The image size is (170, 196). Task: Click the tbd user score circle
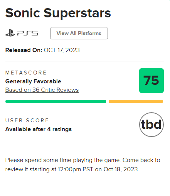[x=151, y=125]
